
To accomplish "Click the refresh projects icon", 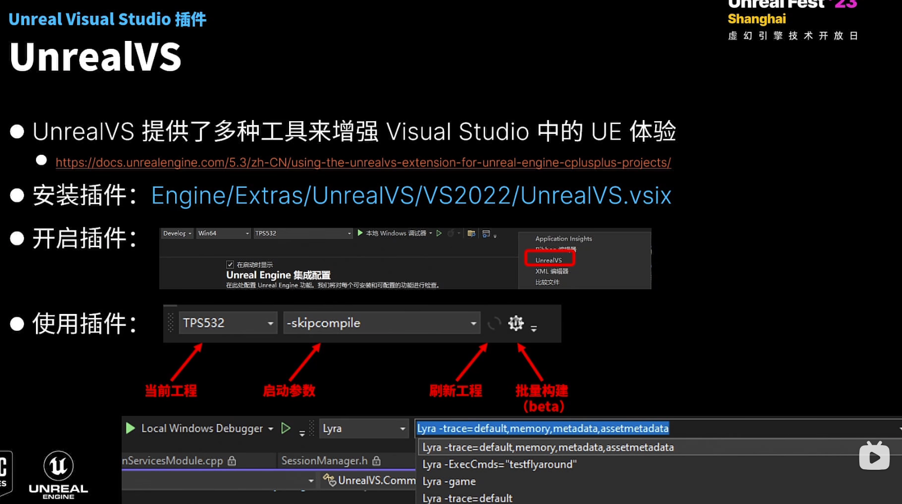I will coord(494,323).
